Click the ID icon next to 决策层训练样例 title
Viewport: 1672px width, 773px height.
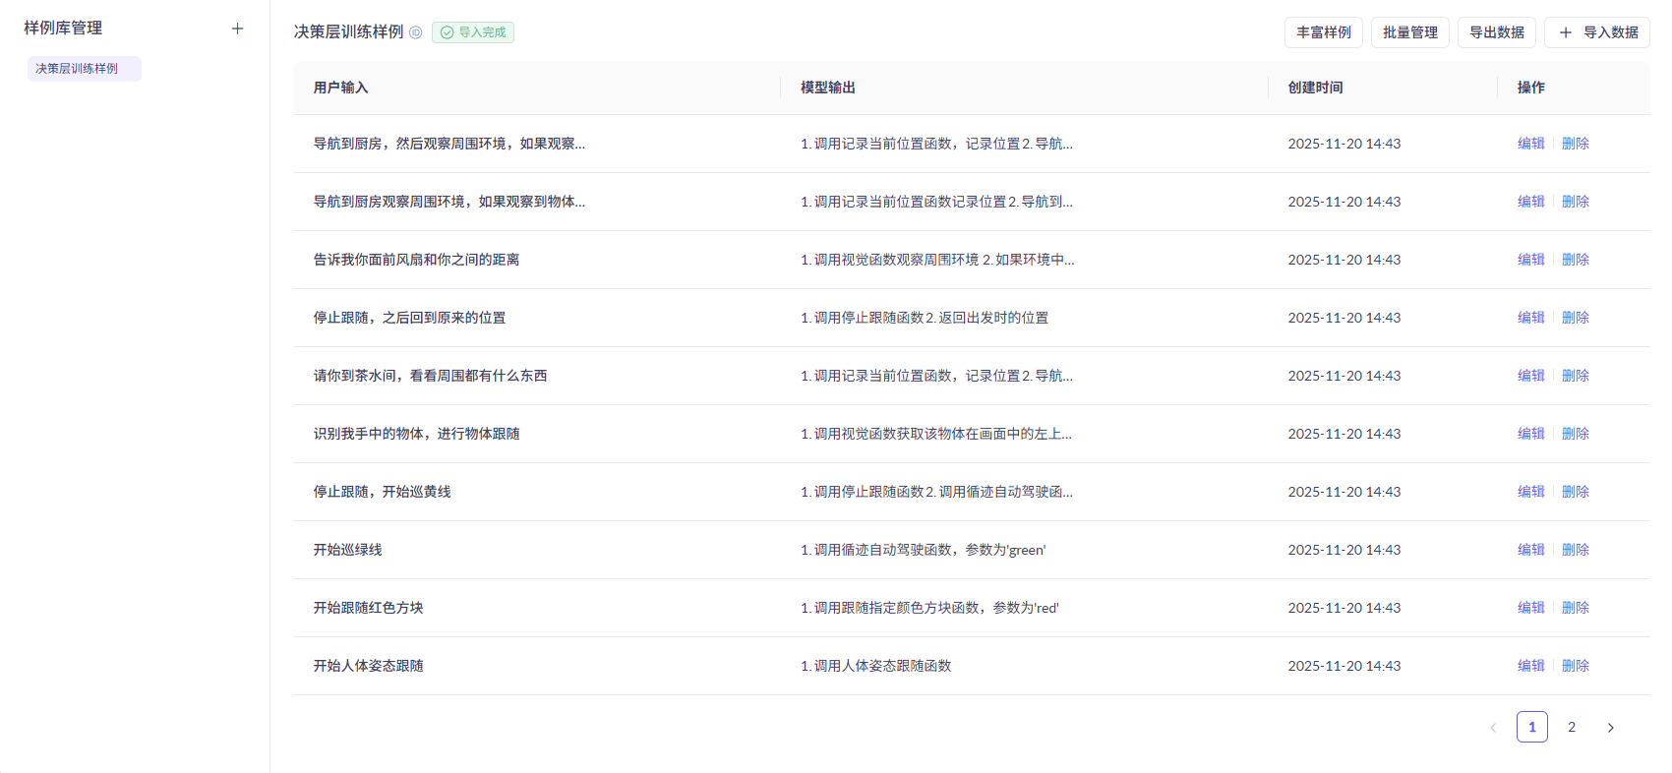(416, 32)
